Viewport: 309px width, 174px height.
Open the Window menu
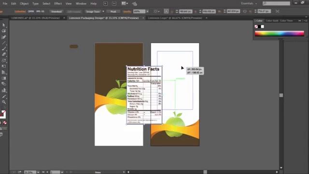[81, 3]
